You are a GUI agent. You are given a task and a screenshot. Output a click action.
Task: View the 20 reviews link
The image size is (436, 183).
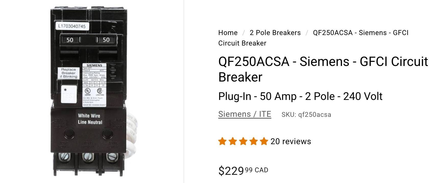point(291,141)
